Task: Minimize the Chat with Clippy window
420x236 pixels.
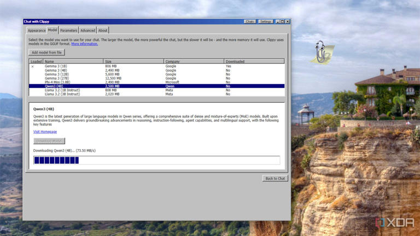Action: click(278, 21)
